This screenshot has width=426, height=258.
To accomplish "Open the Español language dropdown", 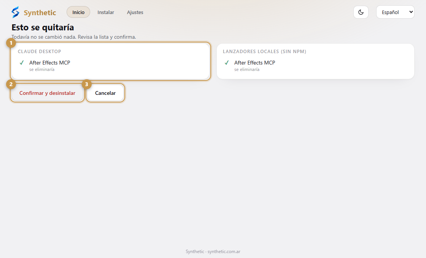I will click(395, 12).
